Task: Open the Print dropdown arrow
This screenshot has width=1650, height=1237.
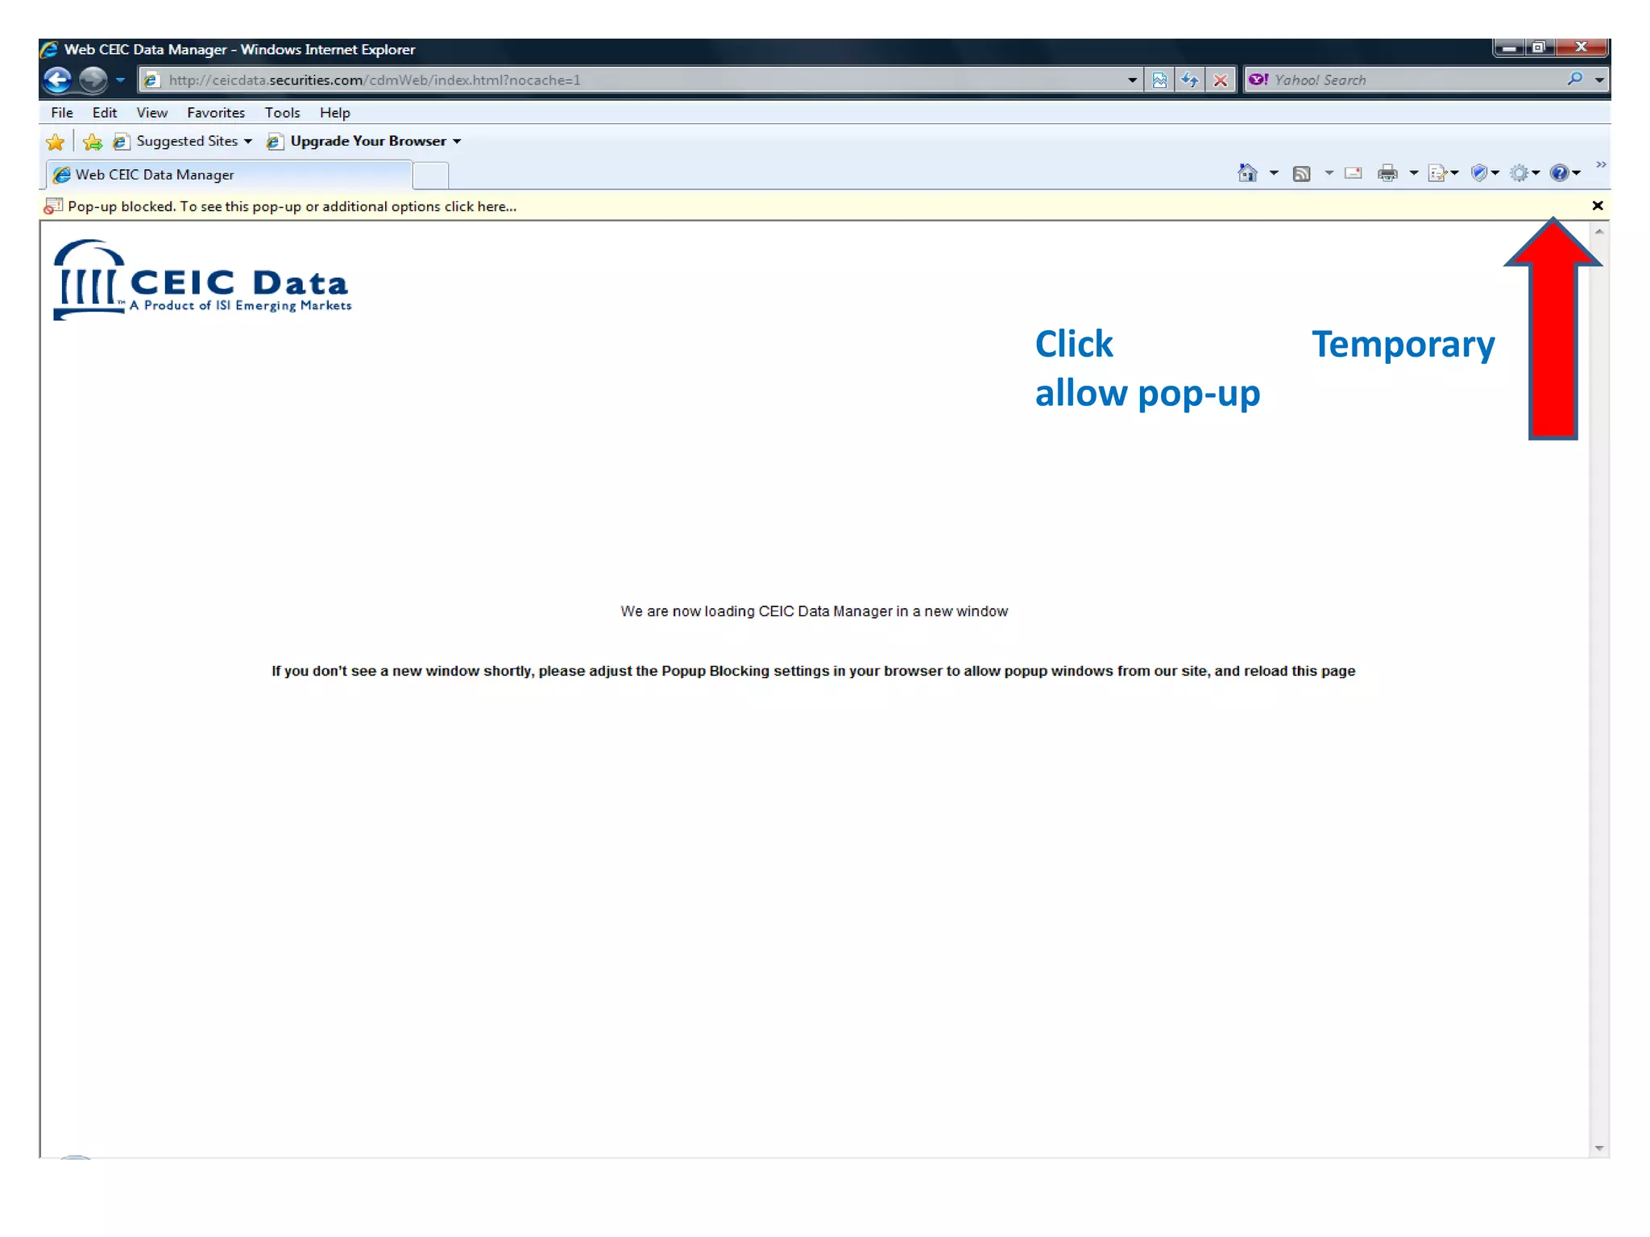Action: pos(1413,173)
